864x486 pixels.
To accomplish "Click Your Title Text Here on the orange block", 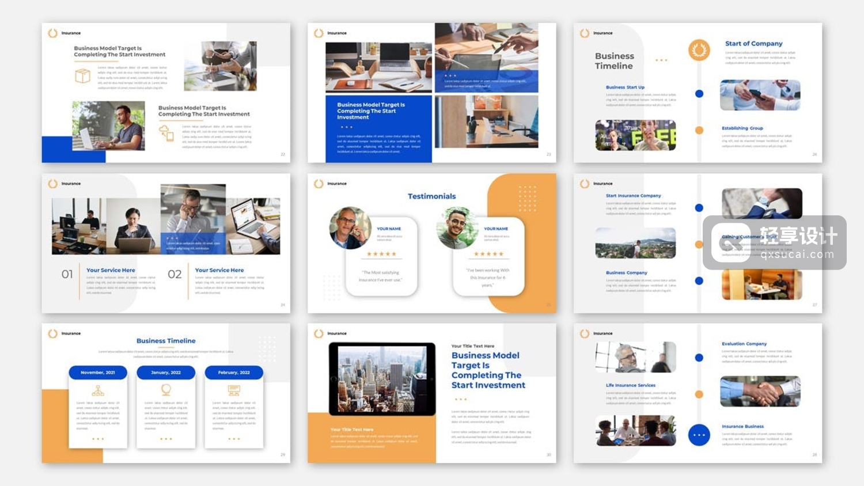I will coord(352,430).
